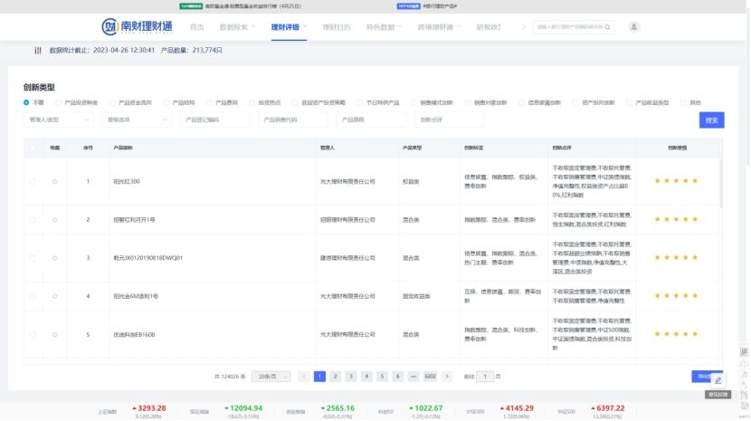Click the 3293.28 index value
The height and width of the screenshot is (421, 751).
pyautogui.click(x=151, y=408)
